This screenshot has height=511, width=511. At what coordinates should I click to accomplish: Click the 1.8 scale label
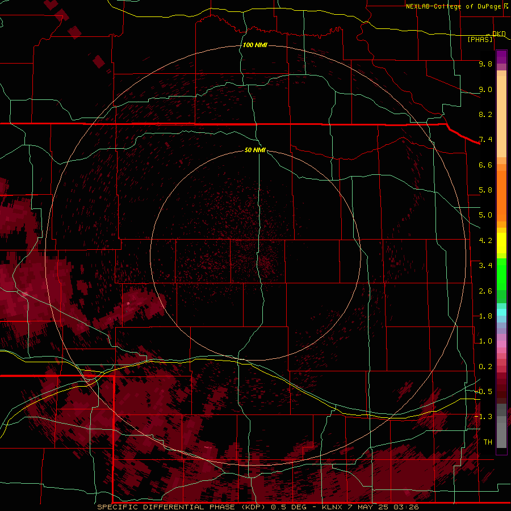485,316
